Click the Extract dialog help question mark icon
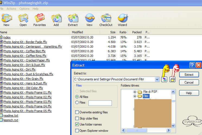 tap(192, 65)
